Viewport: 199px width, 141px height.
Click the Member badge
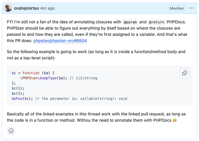177,8
